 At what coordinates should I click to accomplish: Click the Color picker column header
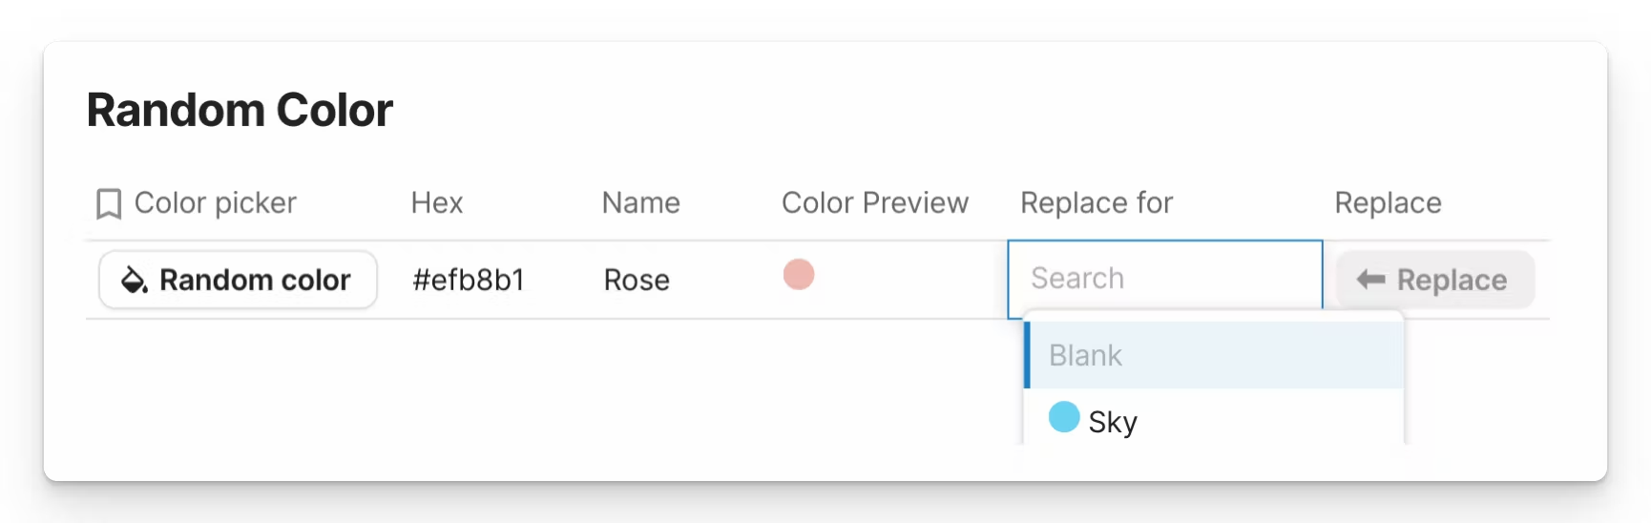(215, 203)
